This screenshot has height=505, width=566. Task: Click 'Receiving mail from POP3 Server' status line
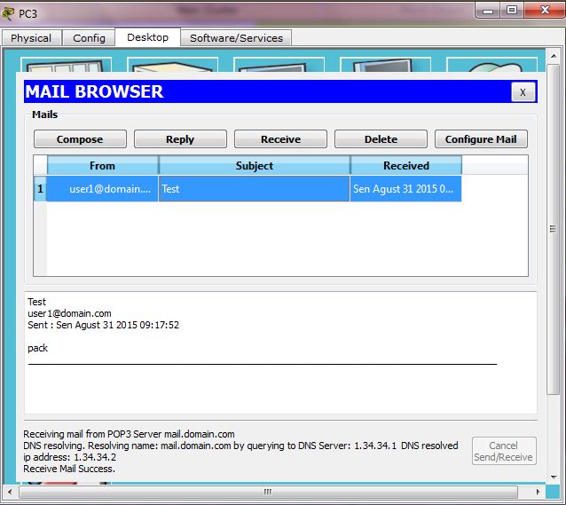point(129,434)
